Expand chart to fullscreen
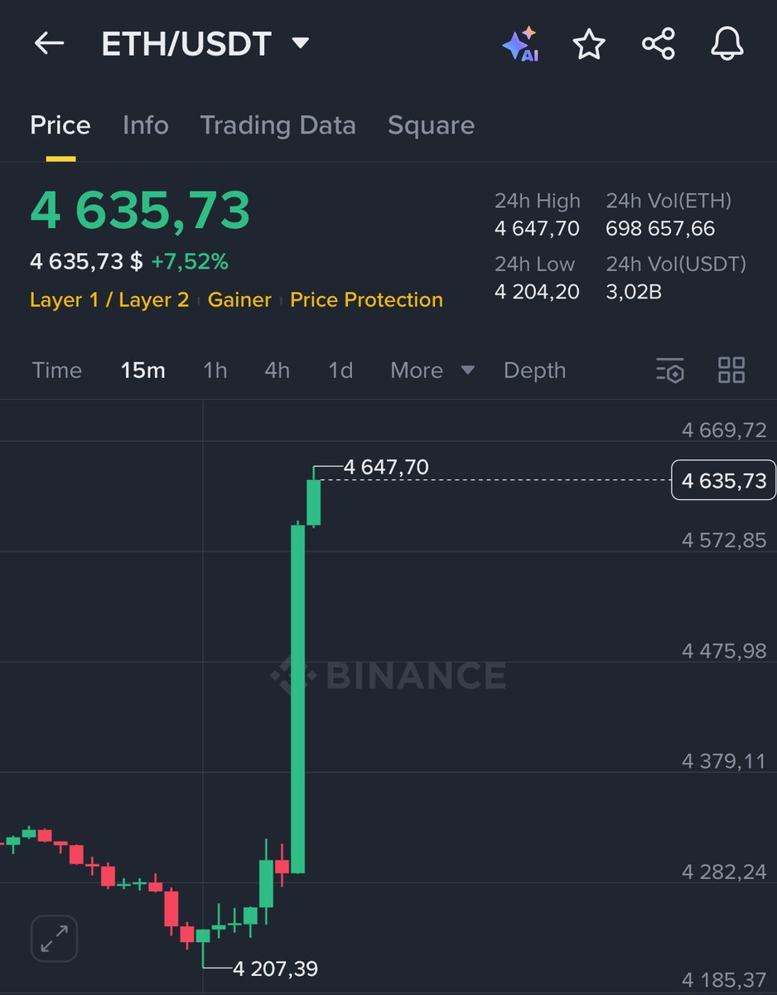The width and height of the screenshot is (777, 995). 53,938
